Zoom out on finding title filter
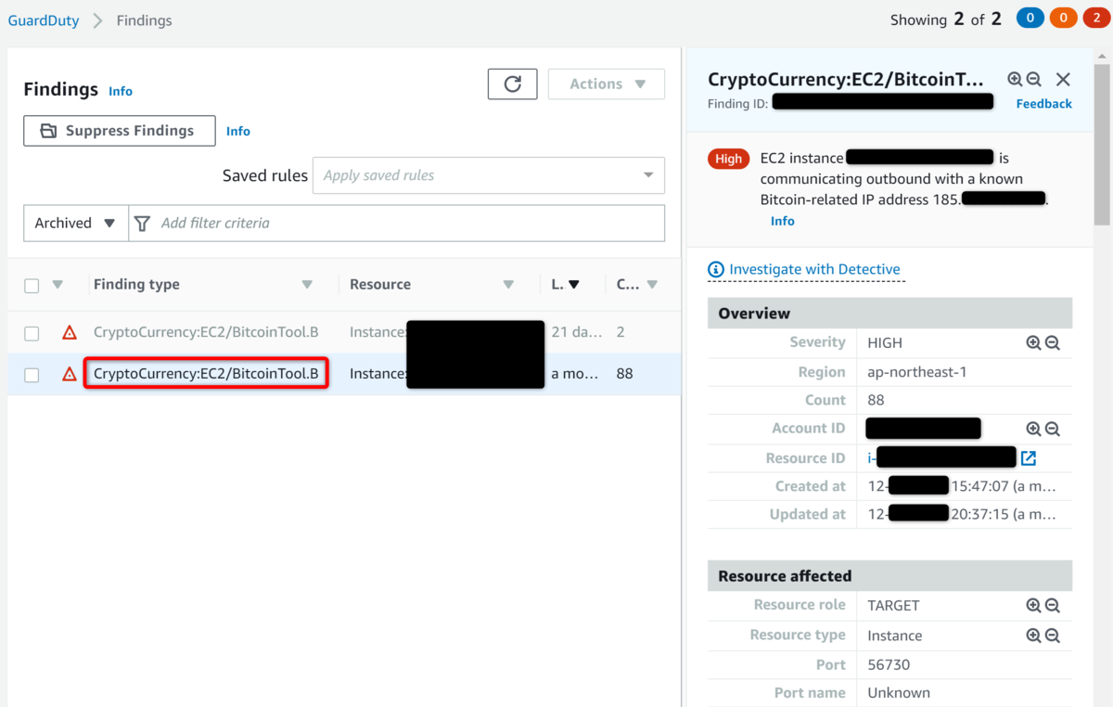The image size is (1113, 707). click(x=1033, y=80)
